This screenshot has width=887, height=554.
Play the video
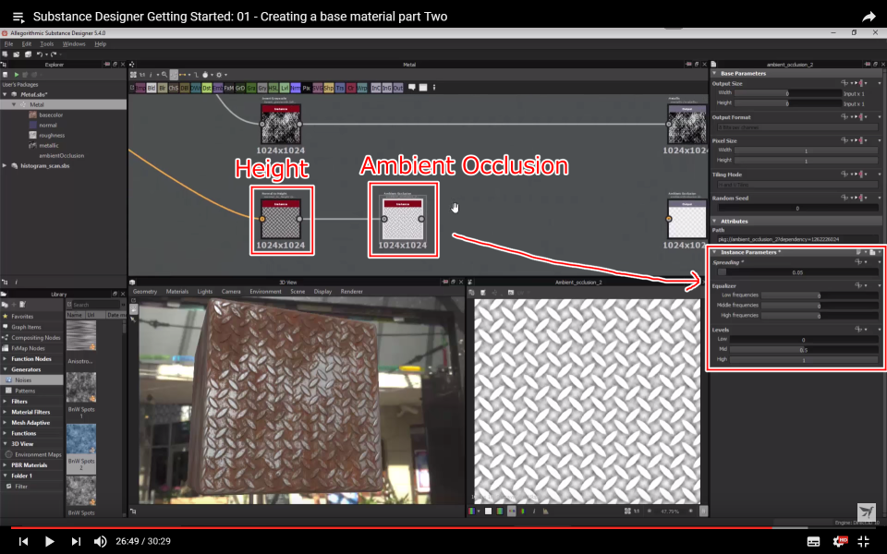pyautogui.click(x=49, y=541)
